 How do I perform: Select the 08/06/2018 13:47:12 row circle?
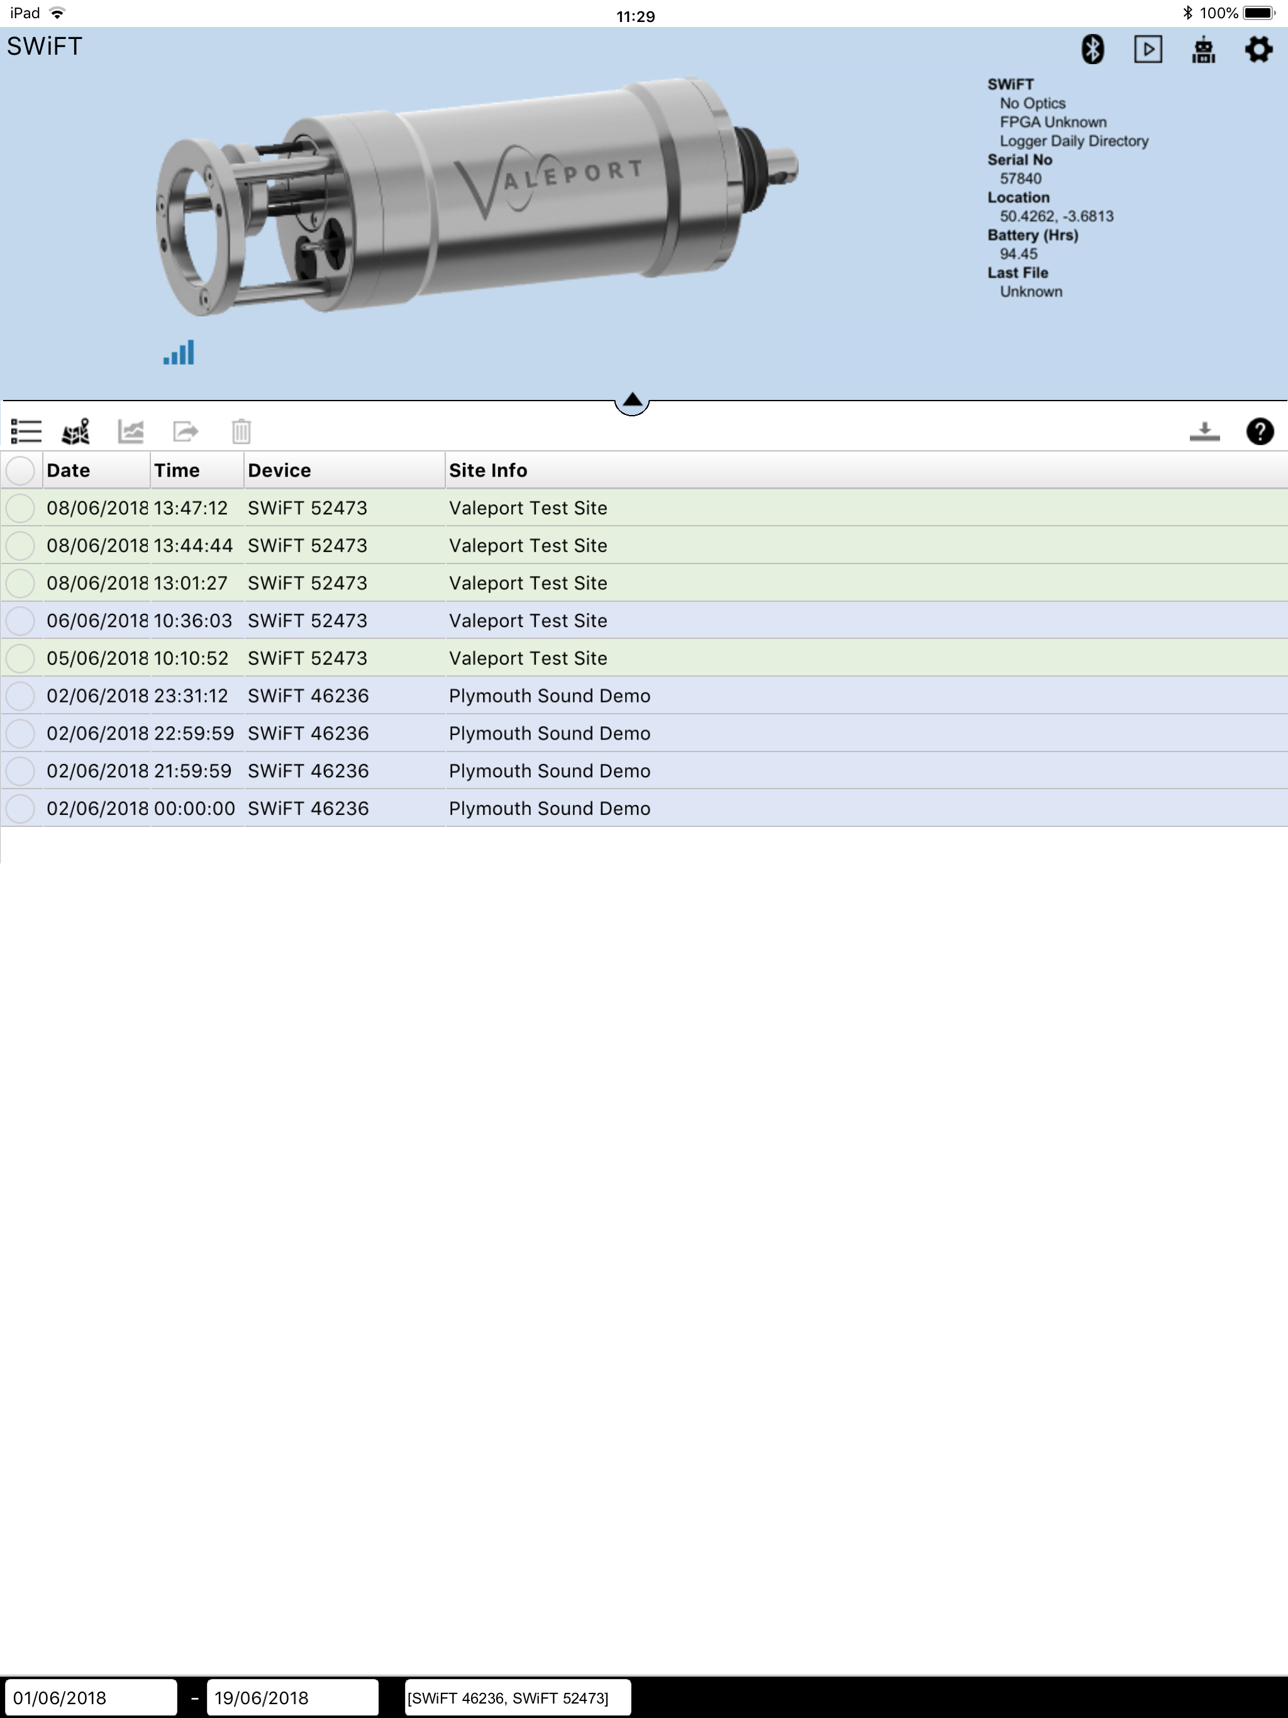point(20,508)
